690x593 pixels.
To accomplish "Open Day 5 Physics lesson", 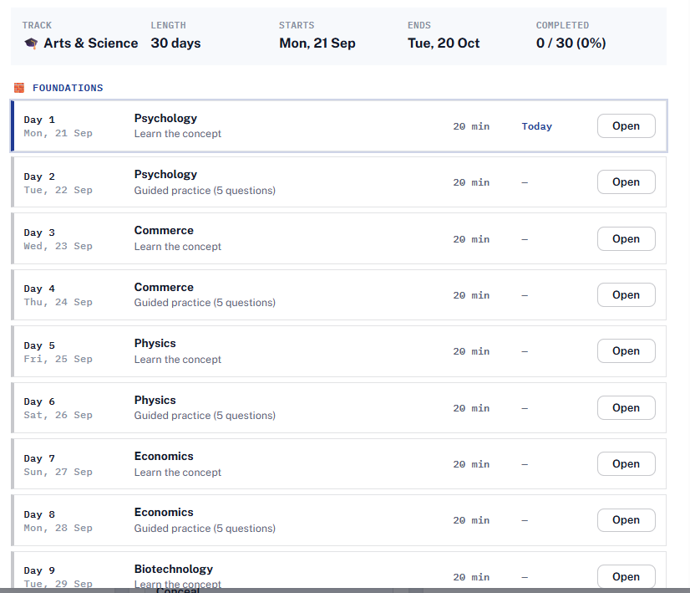I will [626, 350].
